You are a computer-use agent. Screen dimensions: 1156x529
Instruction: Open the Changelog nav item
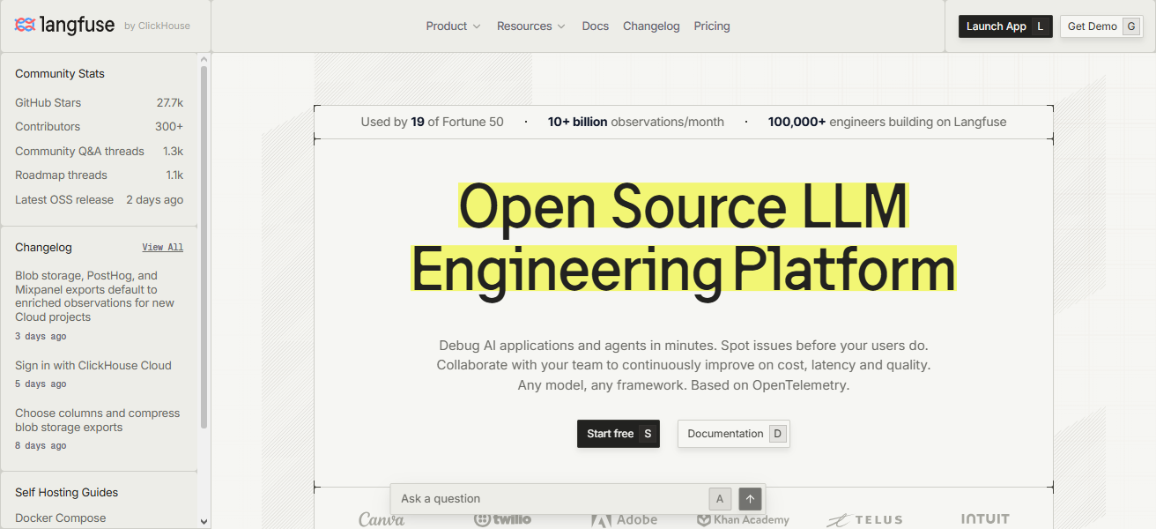click(x=651, y=26)
